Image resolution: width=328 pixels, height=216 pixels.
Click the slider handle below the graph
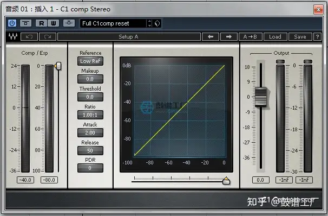(226, 181)
